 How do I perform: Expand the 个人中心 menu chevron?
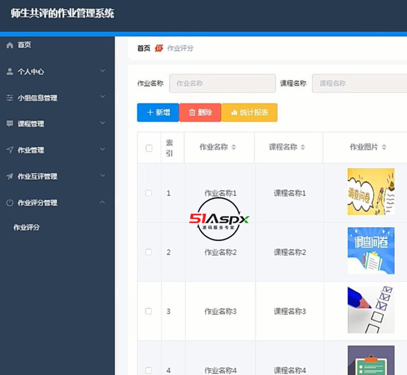[103, 70]
